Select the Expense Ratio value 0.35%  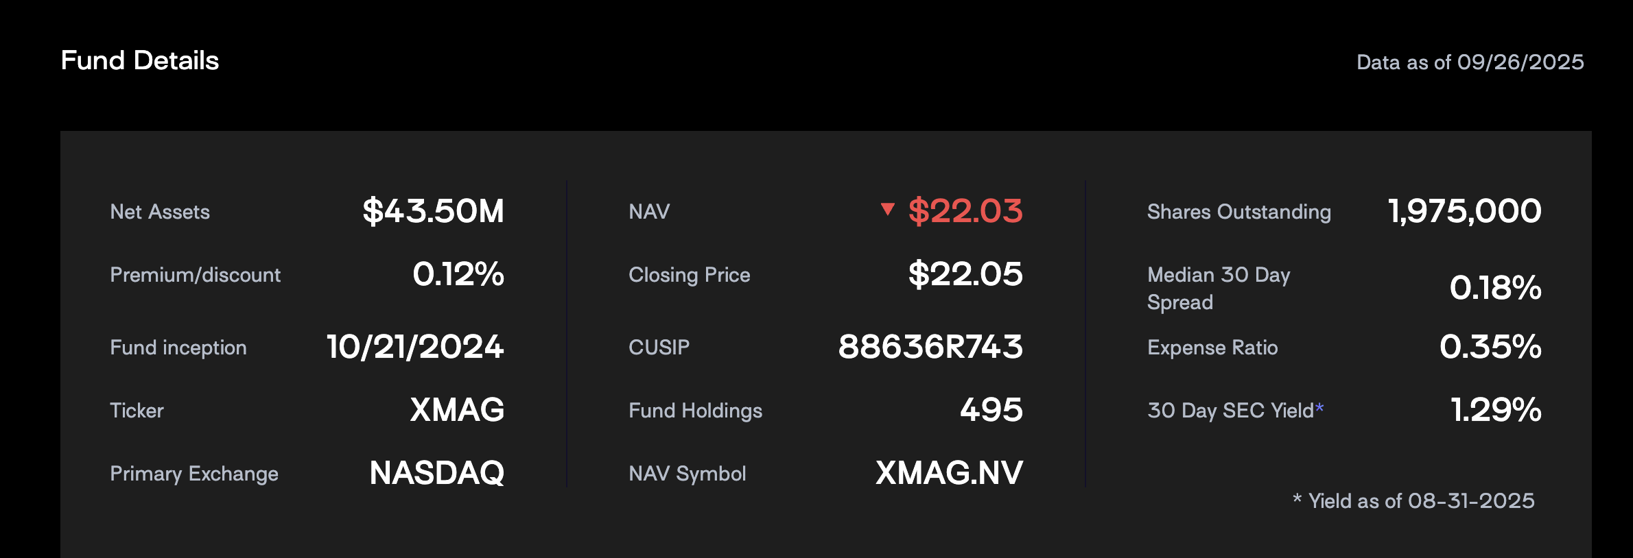[1490, 347]
